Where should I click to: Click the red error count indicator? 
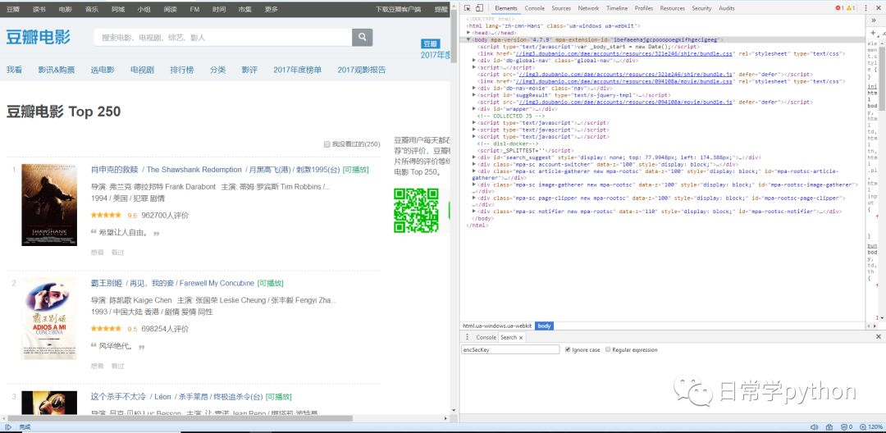tap(838, 8)
